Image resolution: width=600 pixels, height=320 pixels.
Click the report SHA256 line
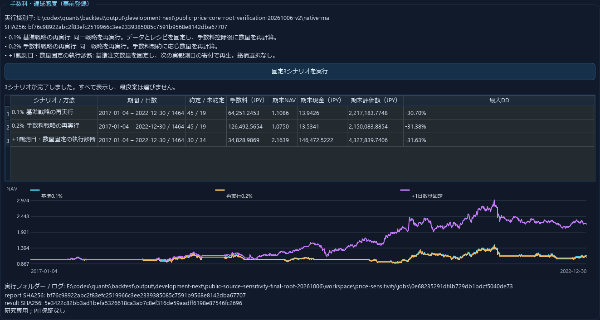click(125, 295)
